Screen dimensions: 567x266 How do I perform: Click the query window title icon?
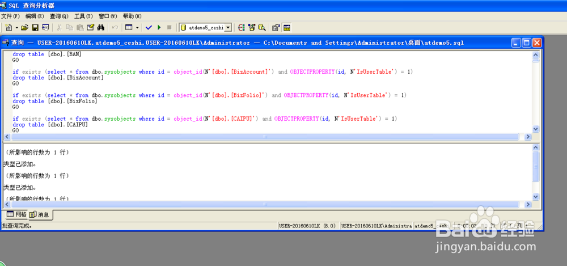pos(6,43)
